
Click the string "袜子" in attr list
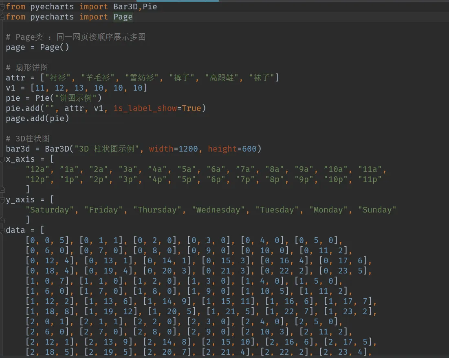pyautogui.click(x=262, y=78)
